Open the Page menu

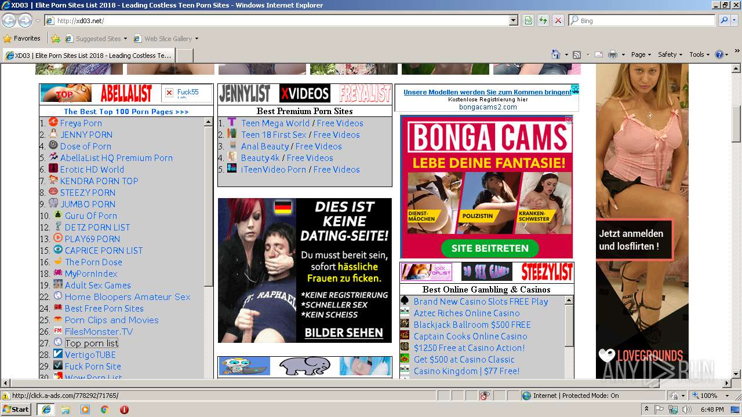(641, 54)
